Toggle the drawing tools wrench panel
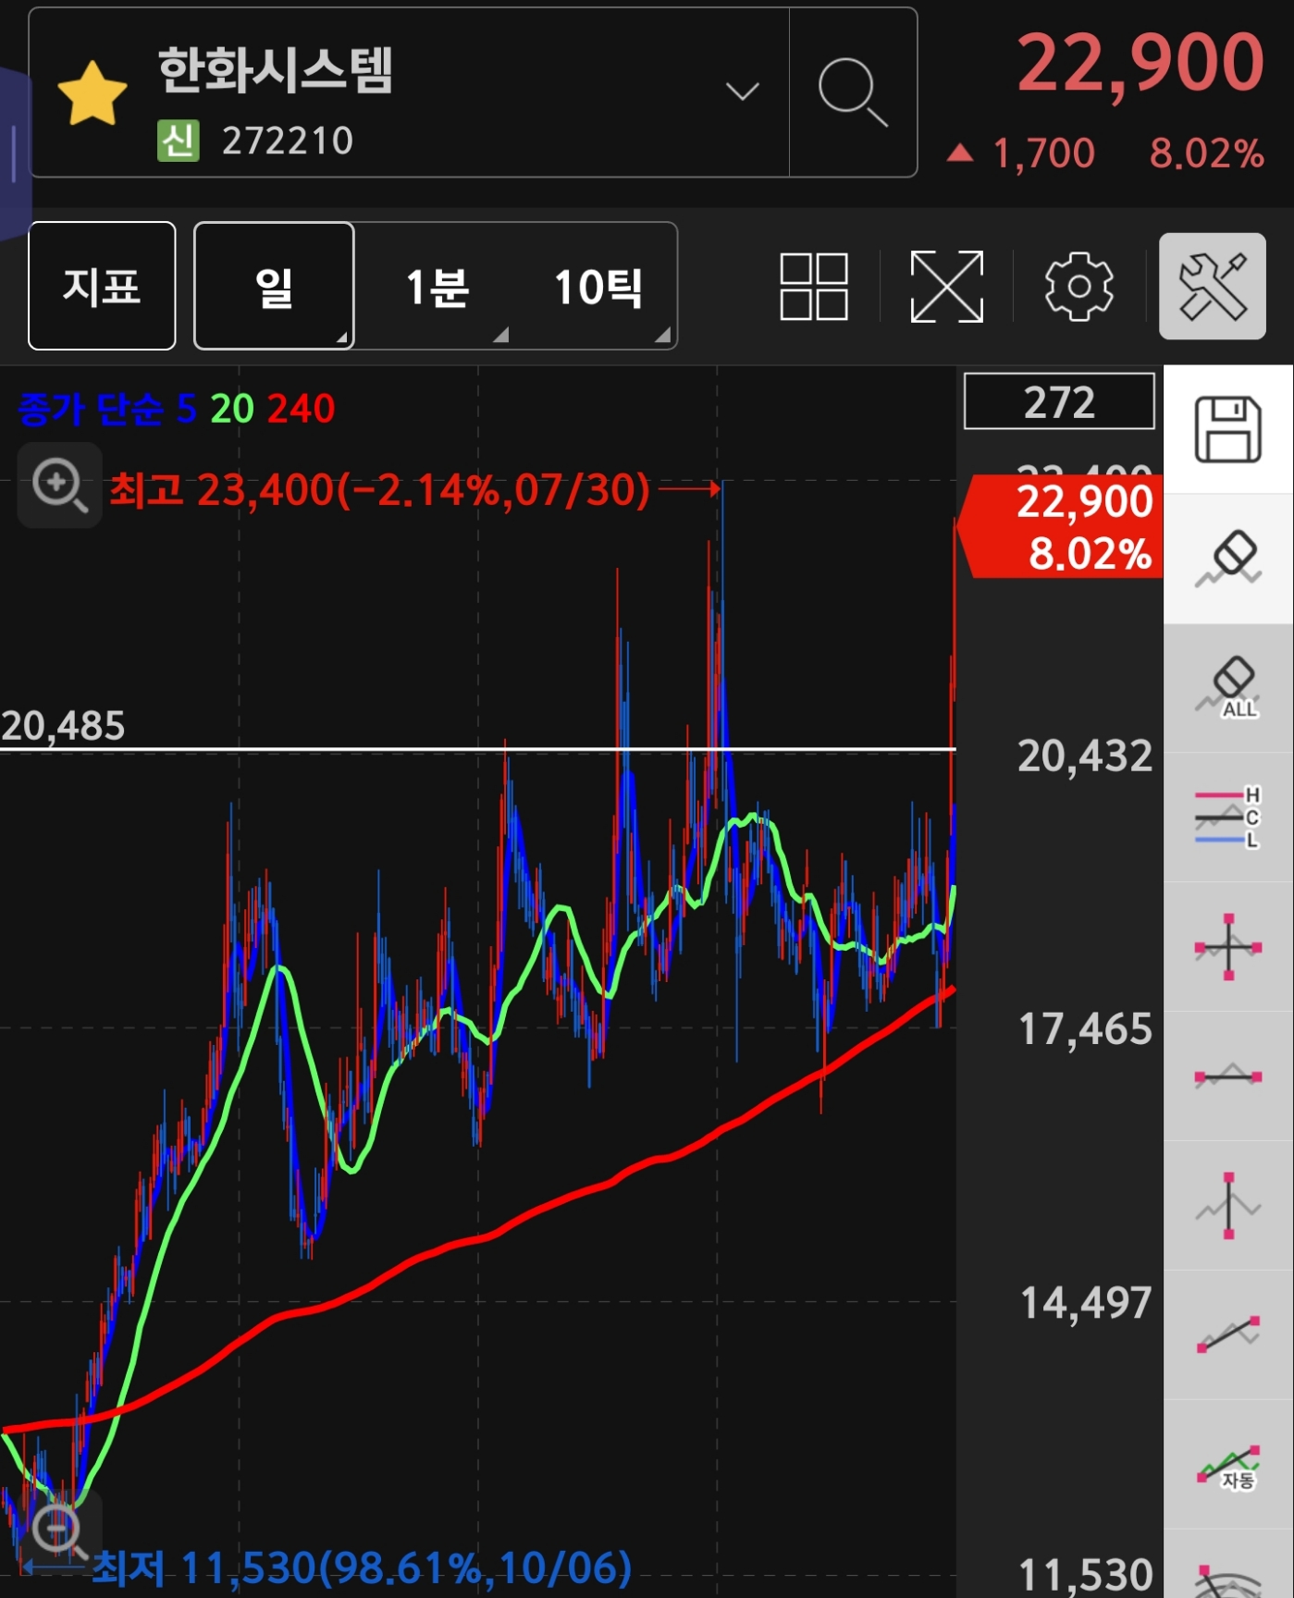1294x1598 pixels. point(1213,287)
